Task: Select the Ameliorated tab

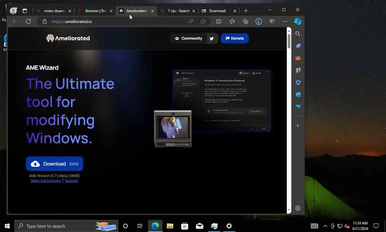Action: click(x=137, y=11)
